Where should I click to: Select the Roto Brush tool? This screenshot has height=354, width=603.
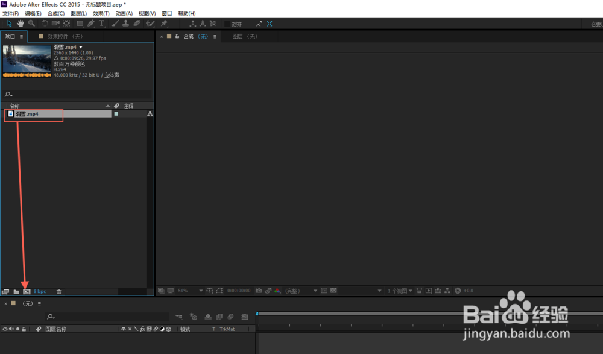tap(150, 24)
